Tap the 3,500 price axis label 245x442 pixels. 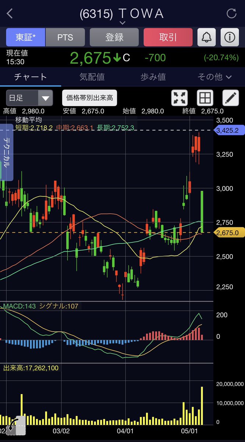pyautogui.click(x=225, y=120)
